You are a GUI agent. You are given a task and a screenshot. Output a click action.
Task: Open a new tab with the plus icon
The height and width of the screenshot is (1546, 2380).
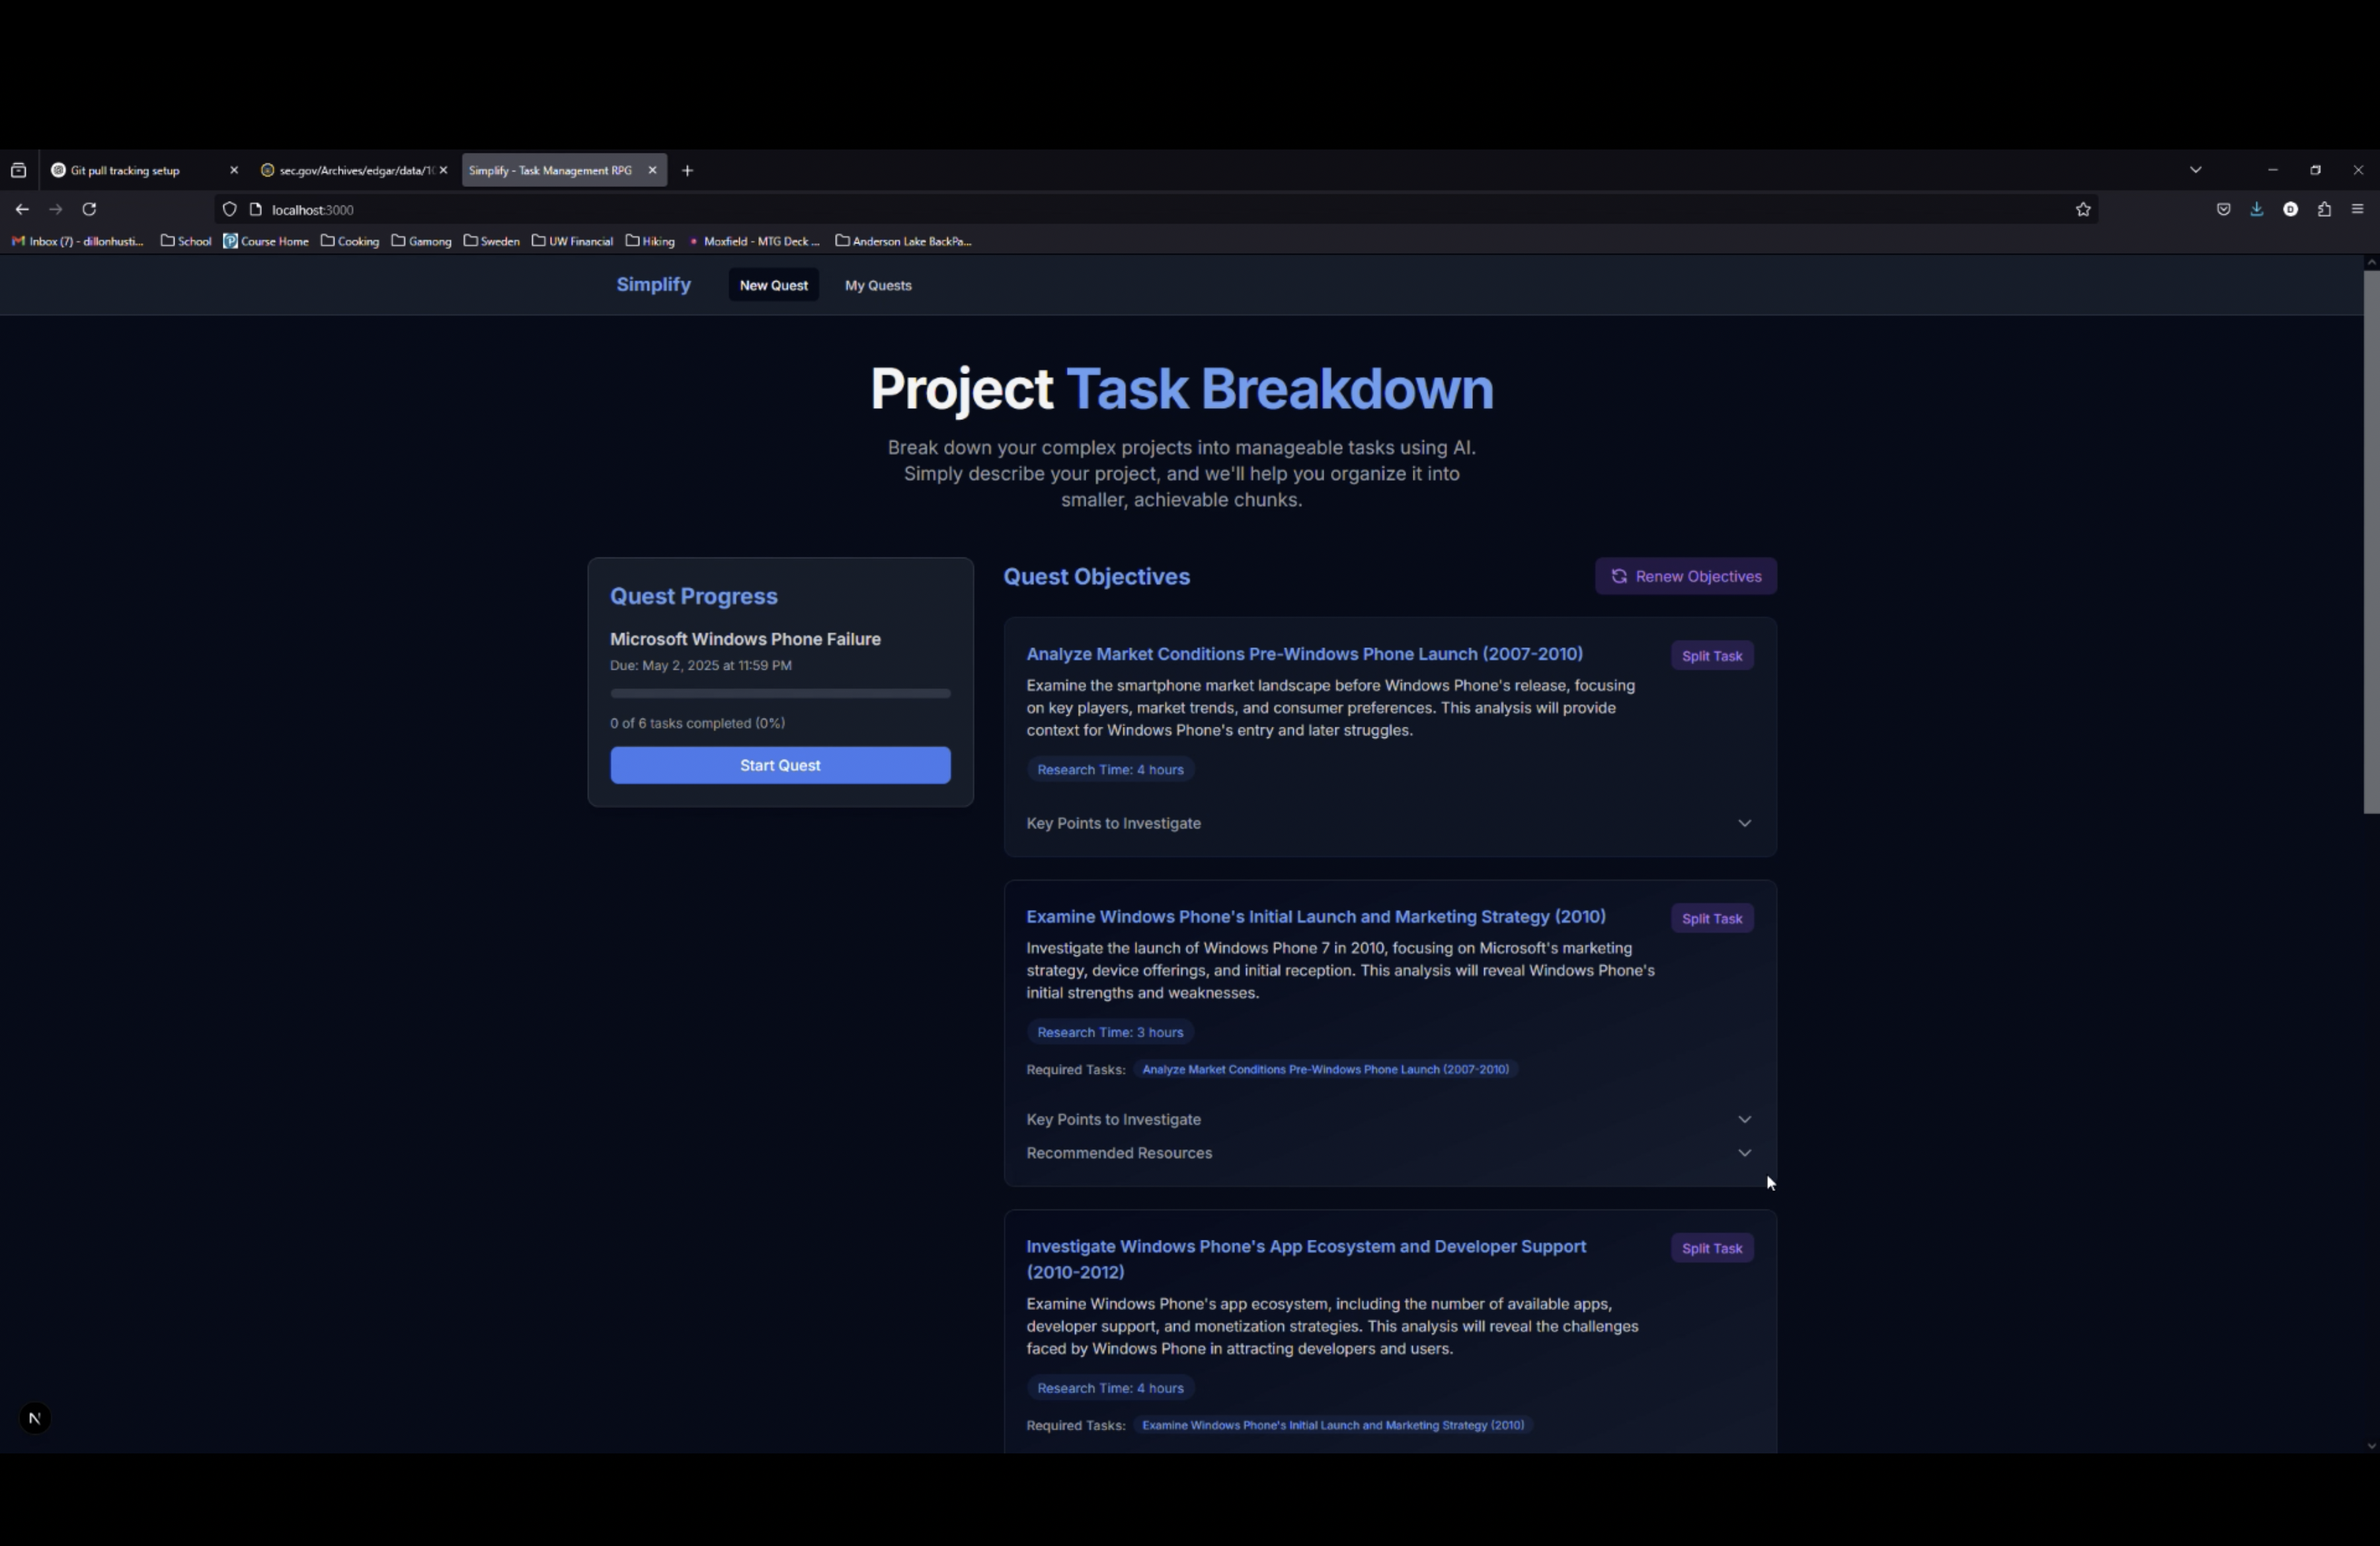(687, 170)
